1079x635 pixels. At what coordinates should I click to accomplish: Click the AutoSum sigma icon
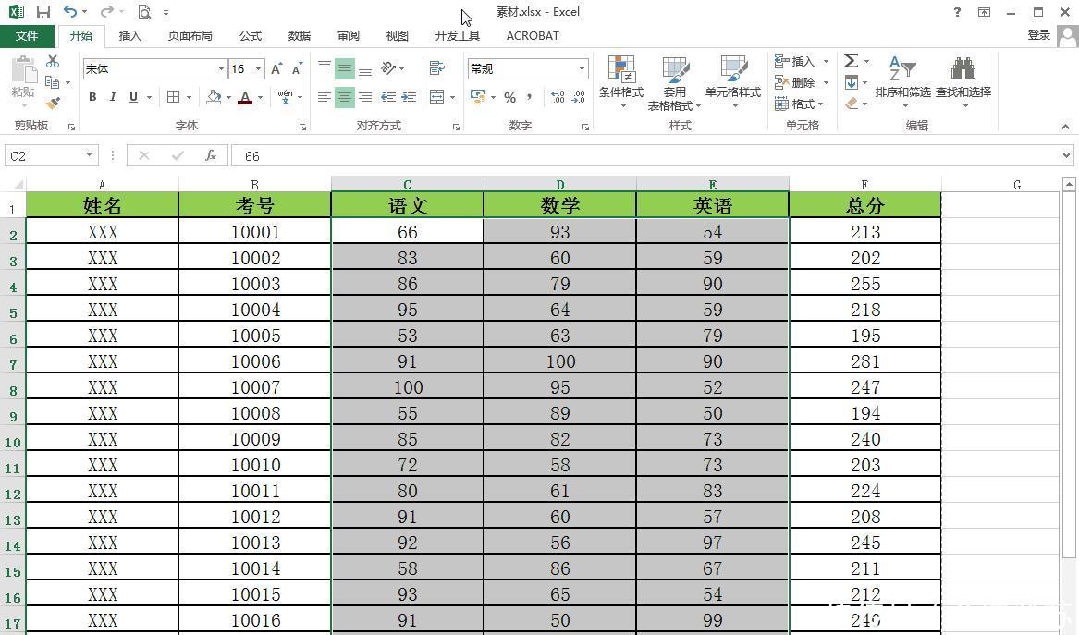coord(851,61)
